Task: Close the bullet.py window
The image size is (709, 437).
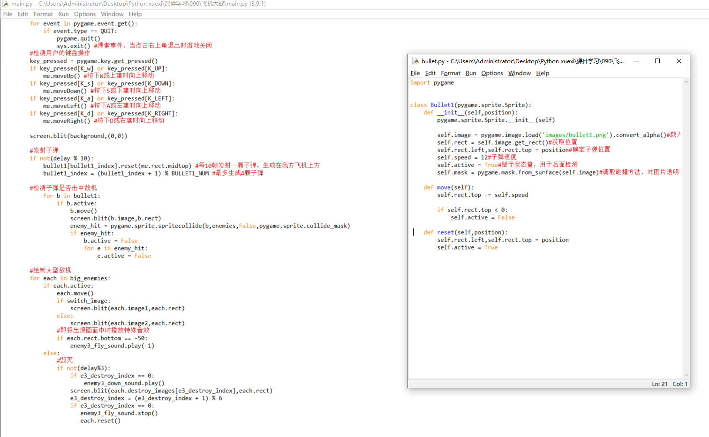Action: [x=679, y=61]
